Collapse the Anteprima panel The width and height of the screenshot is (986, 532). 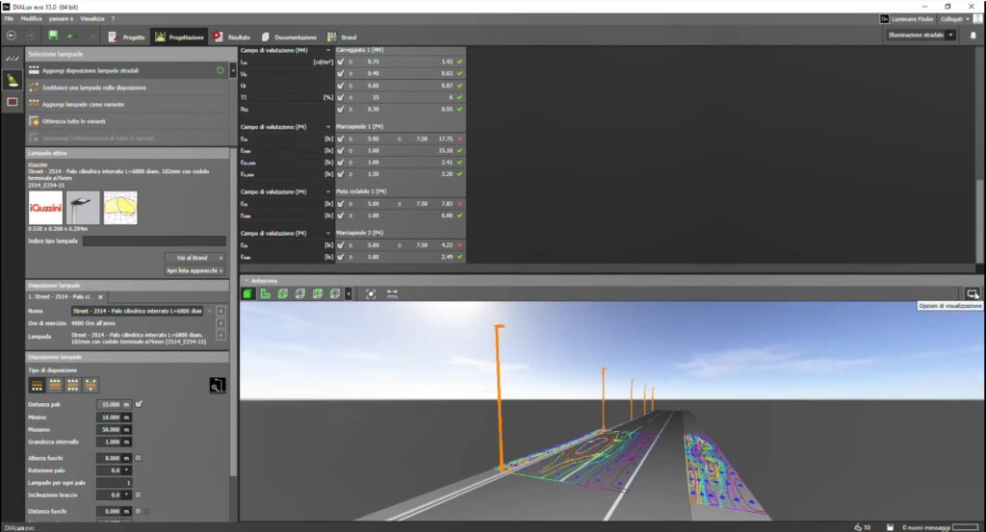[245, 280]
